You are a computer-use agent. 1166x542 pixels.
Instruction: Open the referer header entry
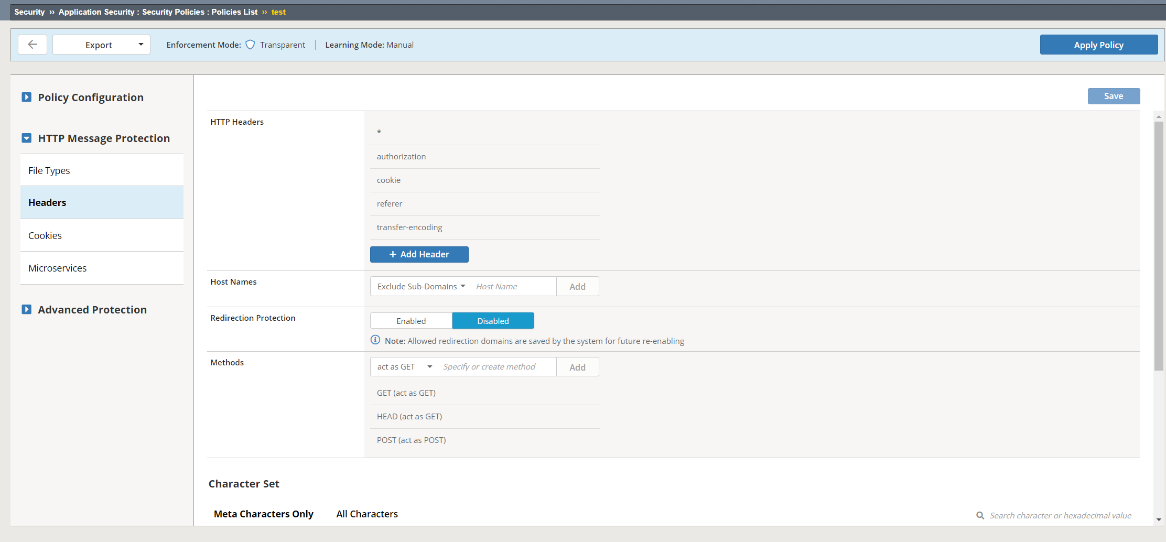[x=485, y=204]
